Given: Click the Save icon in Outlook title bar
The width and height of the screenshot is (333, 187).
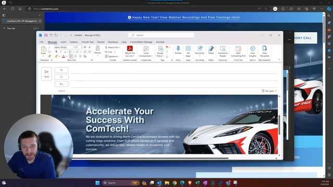Looking at the screenshot, I should (46, 35).
